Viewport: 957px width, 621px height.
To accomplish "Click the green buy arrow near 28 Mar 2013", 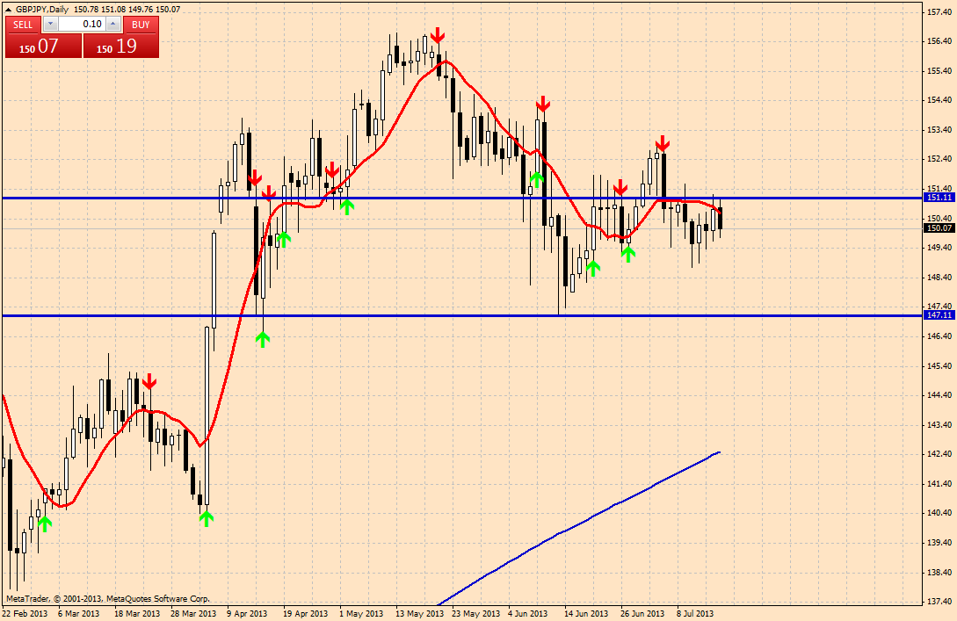I will (207, 518).
